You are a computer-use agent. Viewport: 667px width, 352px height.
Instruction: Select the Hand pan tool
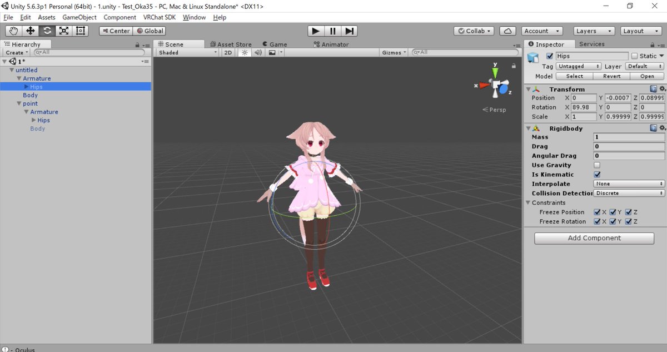click(13, 31)
